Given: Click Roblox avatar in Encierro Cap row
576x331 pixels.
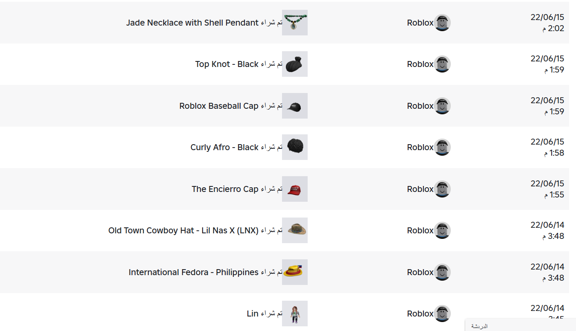Looking at the screenshot, I should (x=442, y=189).
